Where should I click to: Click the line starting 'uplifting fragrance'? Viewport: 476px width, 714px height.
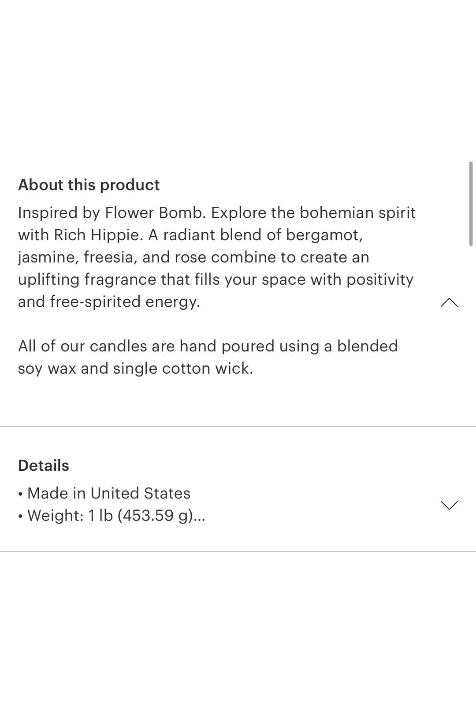[x=216, y=279]
